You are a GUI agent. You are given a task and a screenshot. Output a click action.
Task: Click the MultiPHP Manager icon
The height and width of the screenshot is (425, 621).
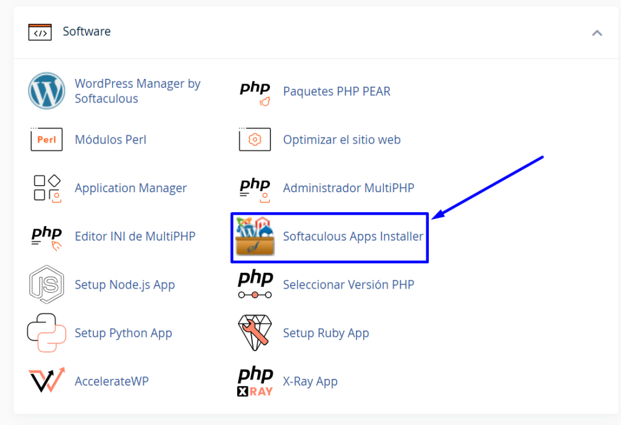255,190
